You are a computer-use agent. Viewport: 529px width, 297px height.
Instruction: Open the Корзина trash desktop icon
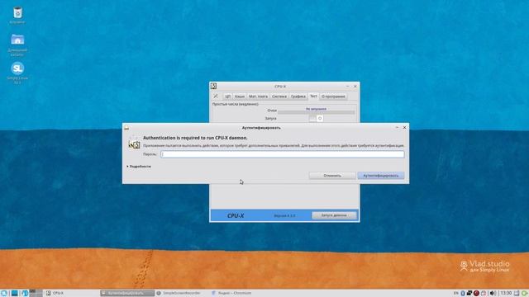(17, 16)
